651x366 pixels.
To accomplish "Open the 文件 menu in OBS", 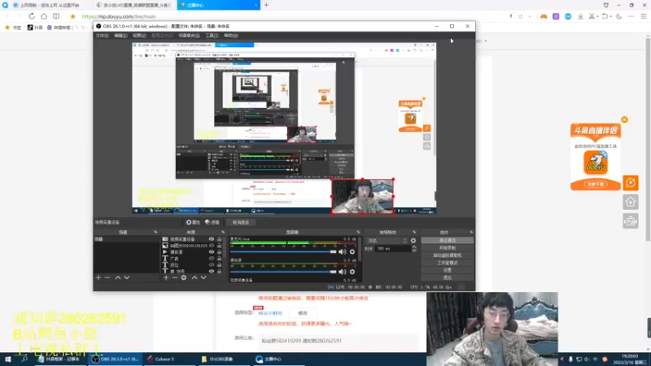I will point(102,36).
